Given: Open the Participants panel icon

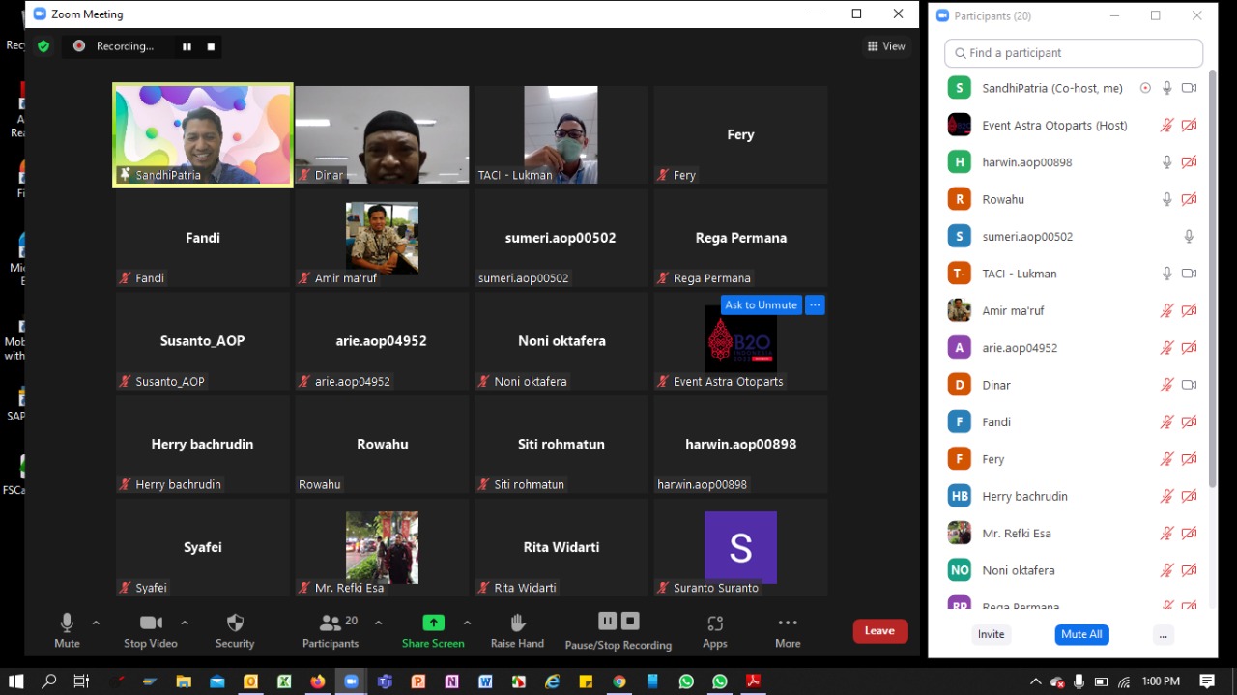Looking at the screenshot, I should tap(331, 623).
